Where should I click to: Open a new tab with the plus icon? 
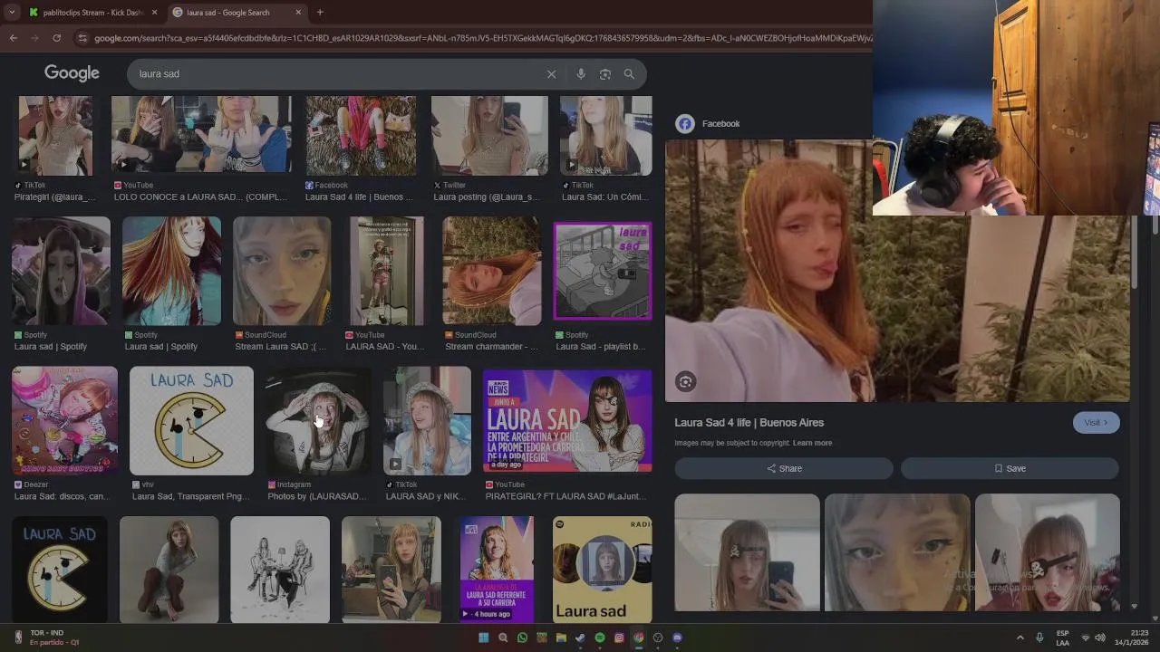320,12
